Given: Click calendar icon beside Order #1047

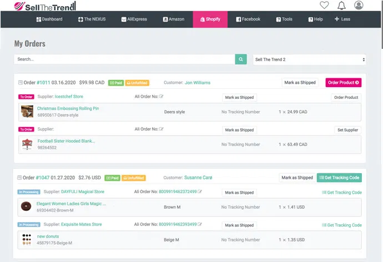Looking at the screenshot, I should 19,178.
